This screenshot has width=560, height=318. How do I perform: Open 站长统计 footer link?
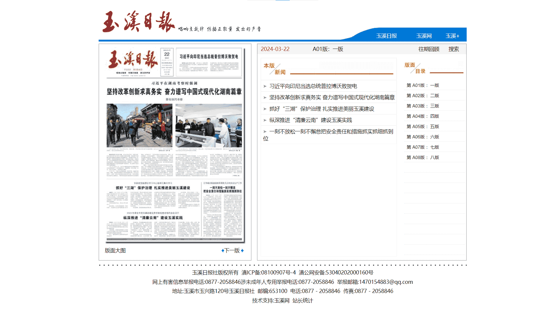click(303, 301)
